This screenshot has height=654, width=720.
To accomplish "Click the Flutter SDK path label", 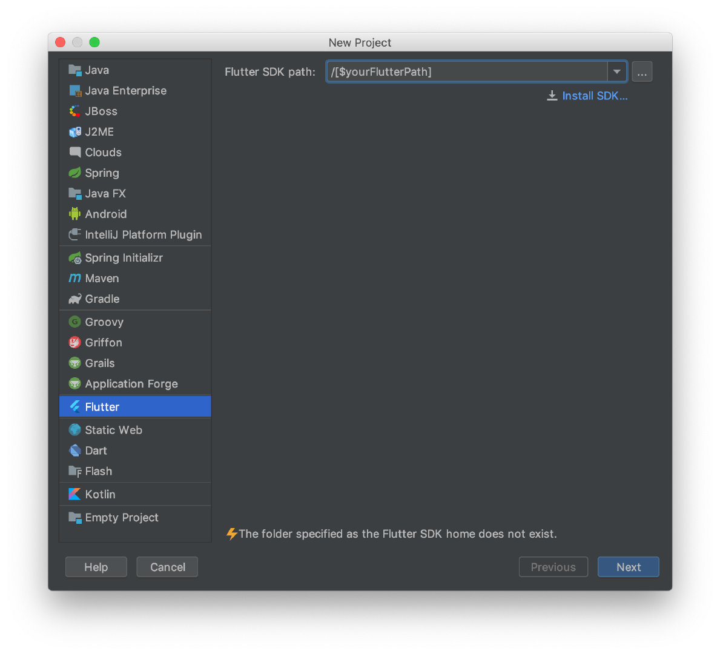I will coord(270,71).
